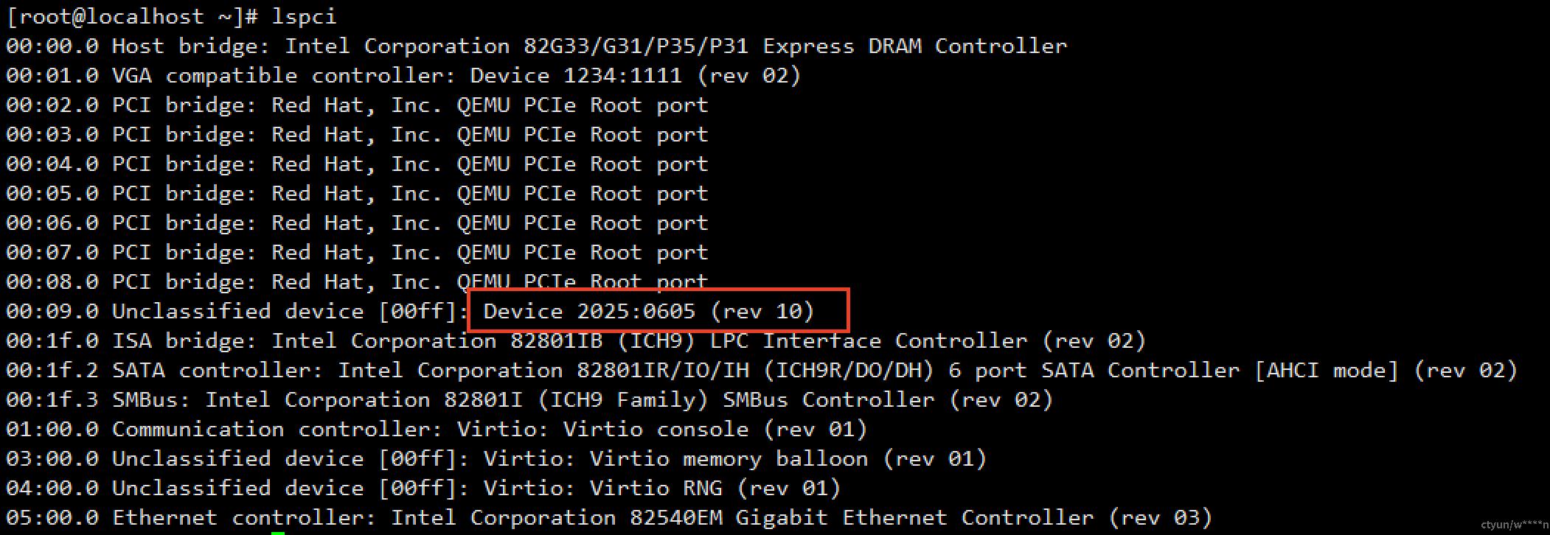Screen dimensions: 1550x535
Task: Click the Virtio memory balloon line
Action: point(496,458)
